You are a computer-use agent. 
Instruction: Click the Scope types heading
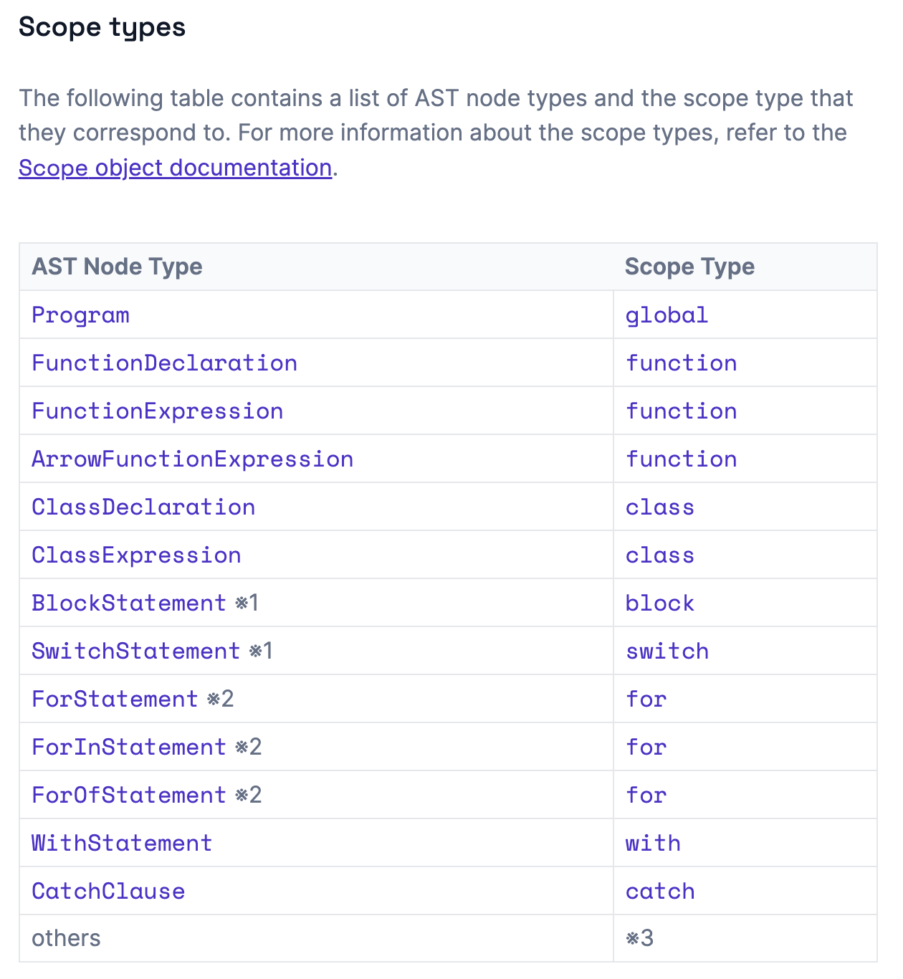point(102,27)
